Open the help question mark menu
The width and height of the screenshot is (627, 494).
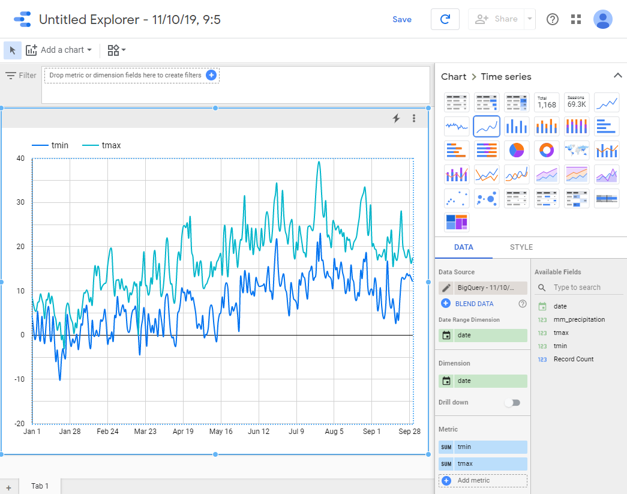pyautogui.click(x=552, y=19)
